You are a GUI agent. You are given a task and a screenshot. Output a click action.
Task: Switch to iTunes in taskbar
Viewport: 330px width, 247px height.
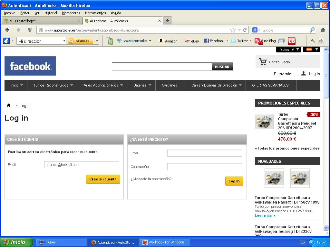(x=62, y=242)
